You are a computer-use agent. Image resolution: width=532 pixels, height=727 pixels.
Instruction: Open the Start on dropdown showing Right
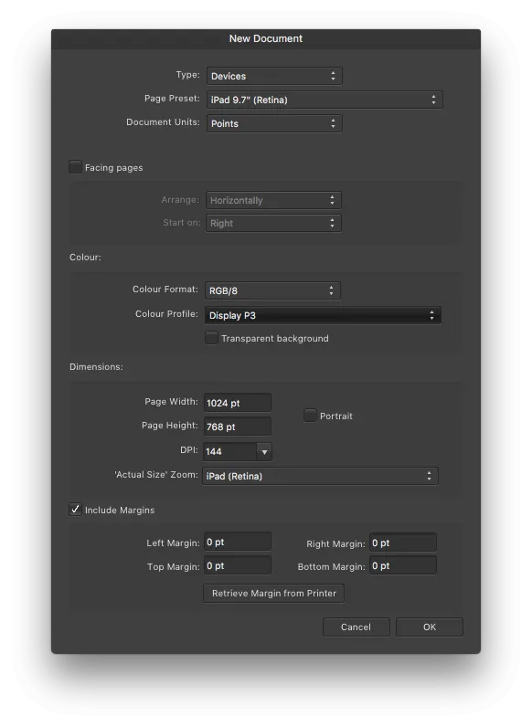click(x=273, y=223)
